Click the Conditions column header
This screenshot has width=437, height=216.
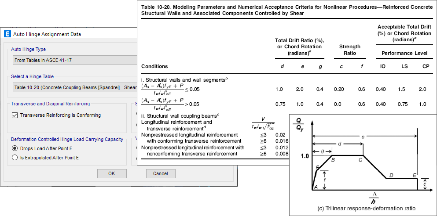[x=154, y=66]
